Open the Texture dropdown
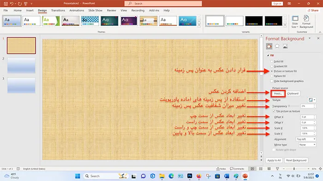Viewport: 323px width, 181px height. 311,100
